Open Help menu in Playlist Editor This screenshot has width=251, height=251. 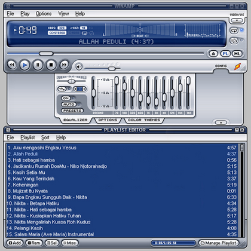pos(61,137)
